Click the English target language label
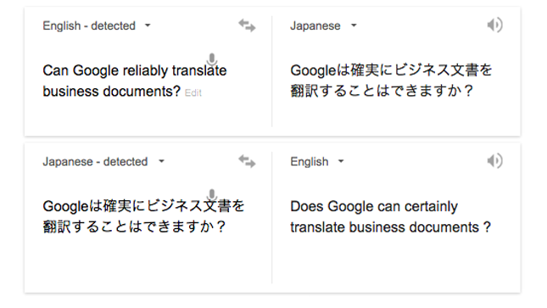 pos(309,161)
